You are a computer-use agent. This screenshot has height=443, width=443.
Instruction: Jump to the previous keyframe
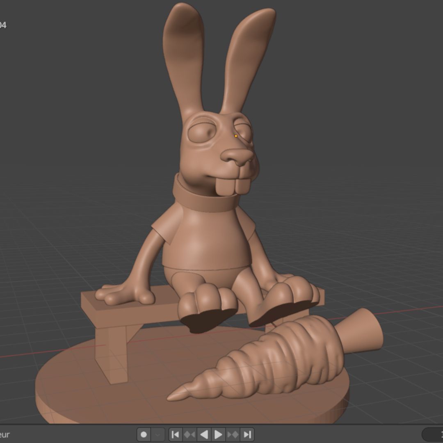point(190,434)
